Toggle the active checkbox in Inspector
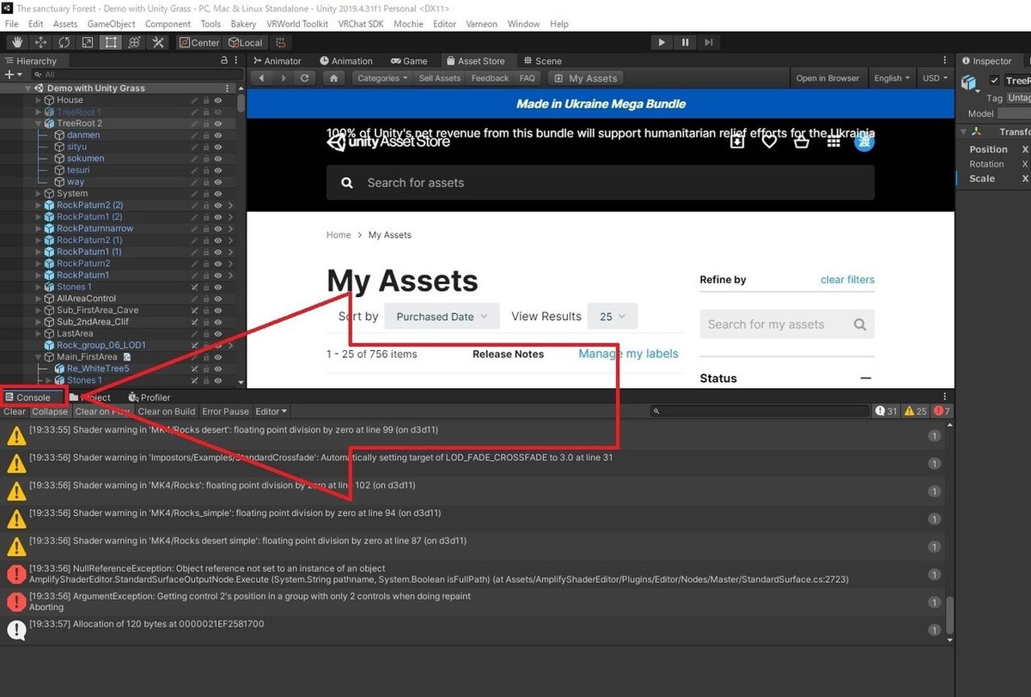This screenshot has height=697, width=1031. [995, 81]
